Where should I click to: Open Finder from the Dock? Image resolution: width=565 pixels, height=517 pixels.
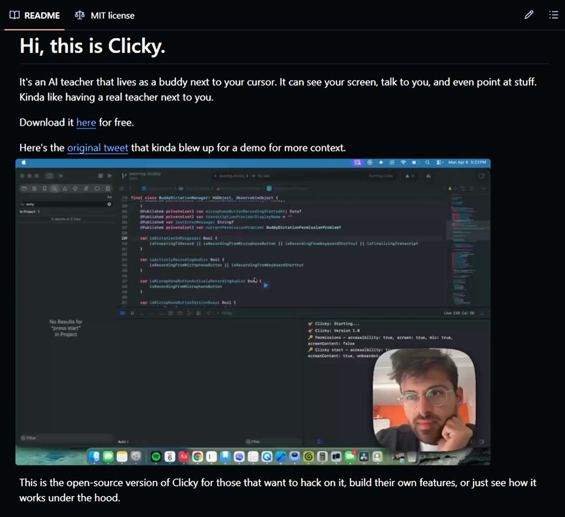click(94, 457)
